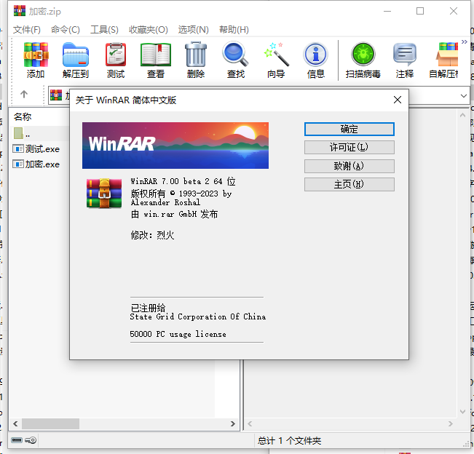Screen dimensions: 474x454
Task: Click right arrow of file list scrollbar
Action: 232,423
